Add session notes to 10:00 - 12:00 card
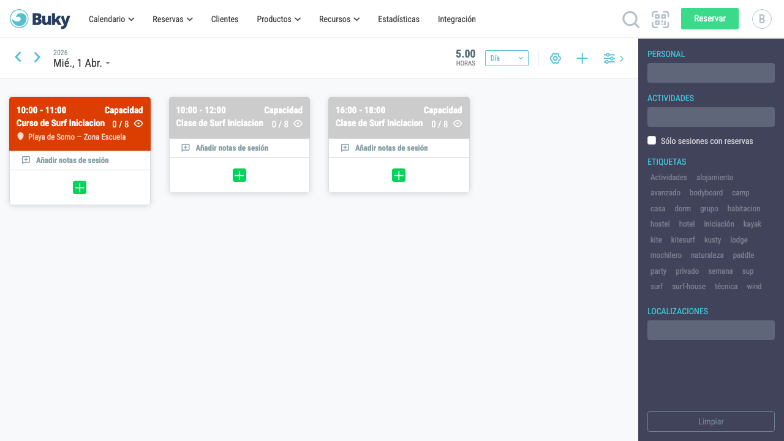The image size is (784, 441). tap(232, 148)
